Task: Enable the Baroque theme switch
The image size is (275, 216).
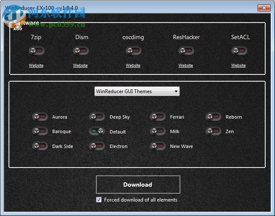Action: [x=40, y=131]
